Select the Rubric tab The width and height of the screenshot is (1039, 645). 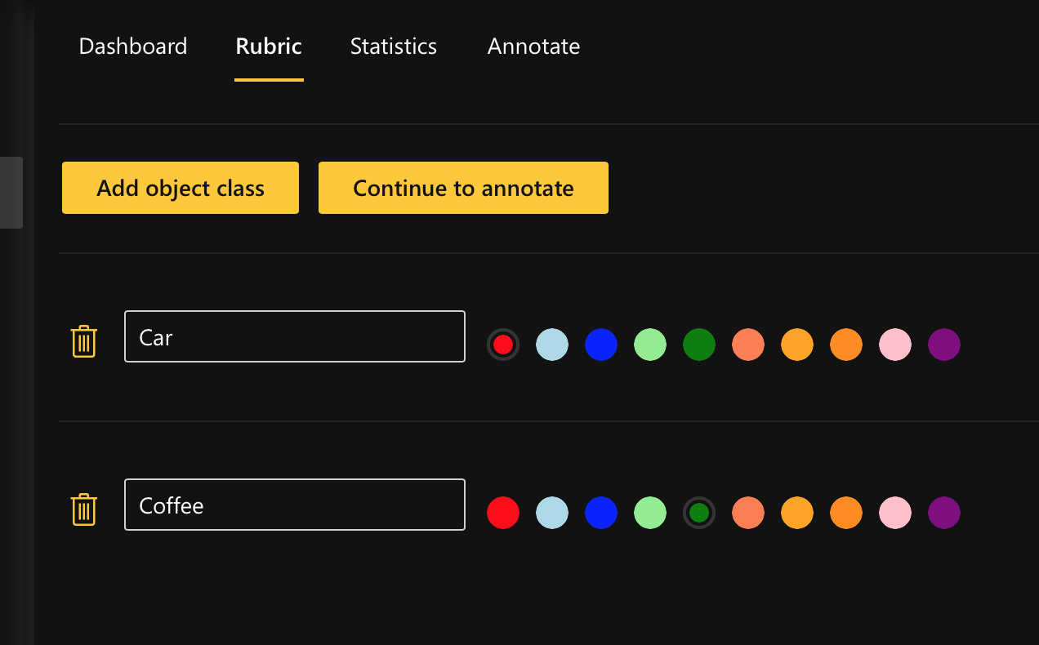coord(269,47)
